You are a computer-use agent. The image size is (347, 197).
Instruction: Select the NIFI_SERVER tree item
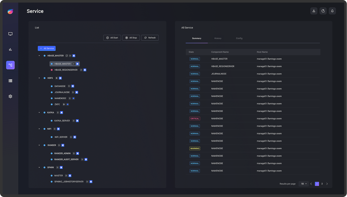coord(61,137)
